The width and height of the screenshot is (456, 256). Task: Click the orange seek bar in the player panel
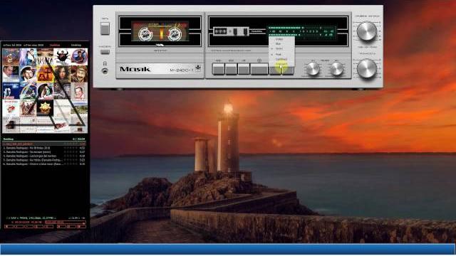tap(65, 222)
